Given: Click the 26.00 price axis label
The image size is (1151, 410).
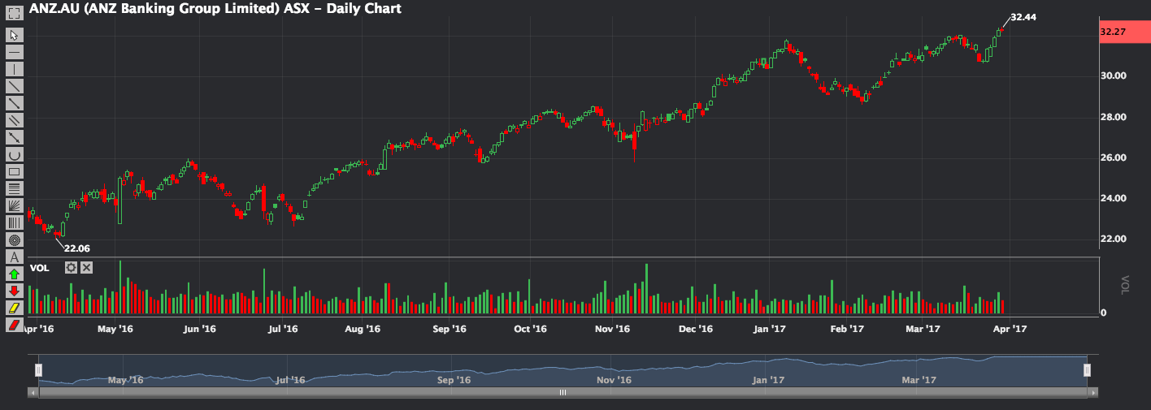Looking at the screenshot, I should pos(1113,158).
